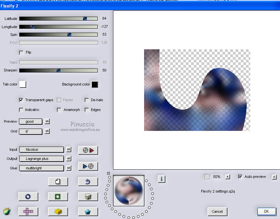This screenshot has height=219, width=280.
Task: Click the OK button
Action: click(266, 211)
